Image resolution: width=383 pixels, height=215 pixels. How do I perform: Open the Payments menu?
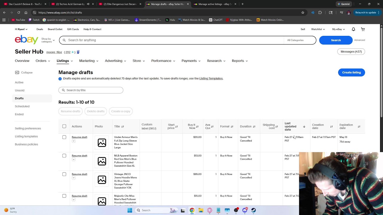(x=191, y=61)
